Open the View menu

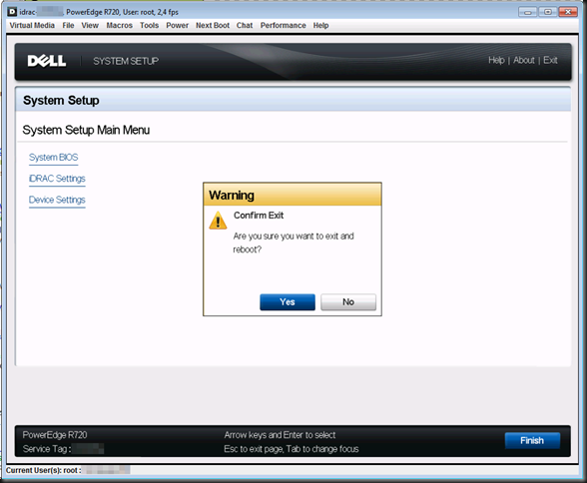[x=90, y=25]
